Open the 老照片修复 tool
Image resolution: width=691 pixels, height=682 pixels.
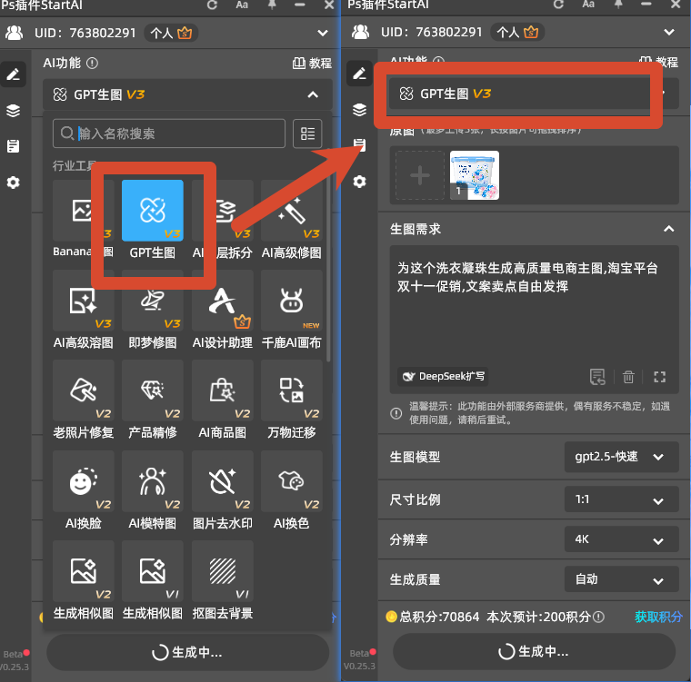pos(83,390)
